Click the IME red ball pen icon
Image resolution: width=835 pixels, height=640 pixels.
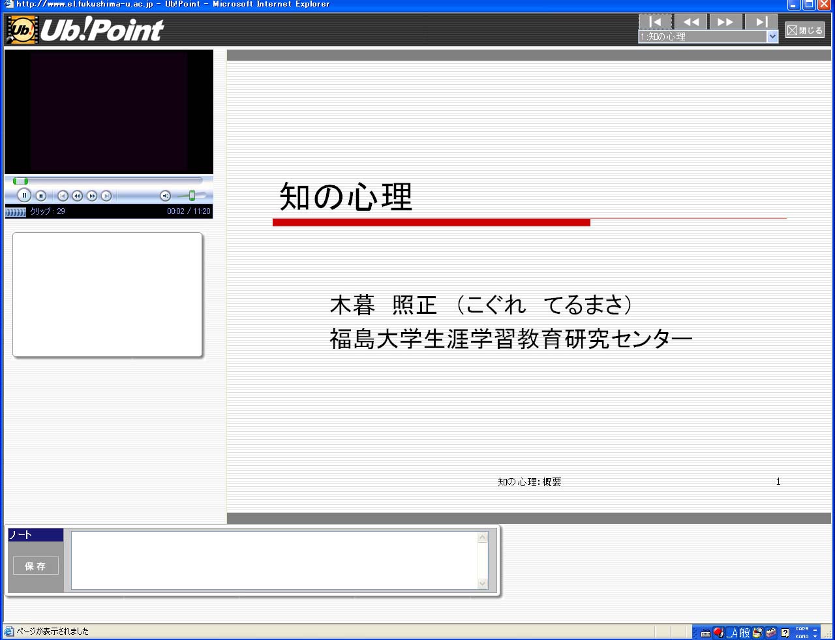(x=719, y=632)
